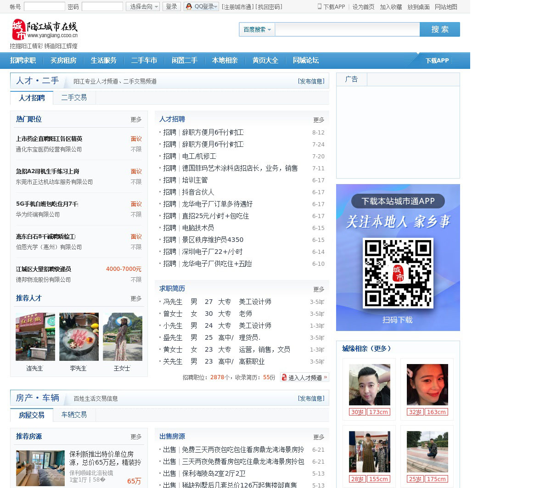This screenshot has height=488, width=551.
Task: Click the phone icon beside 下载APP
Action: (320, 6)
